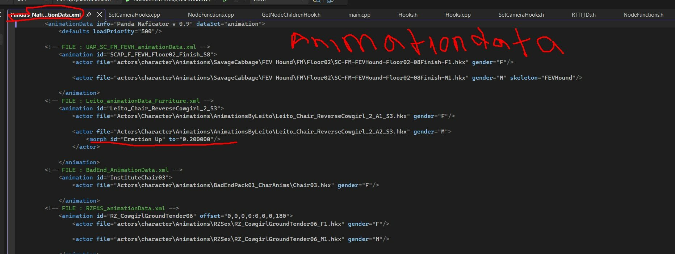Switch to GetNodeChildrenHook.h tab
The height and width of the screenshot is (254, 675).
tap(291, 15)
